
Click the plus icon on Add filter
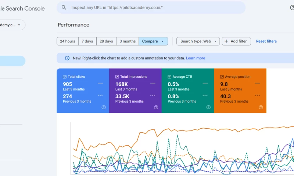[x=226, y=41]
